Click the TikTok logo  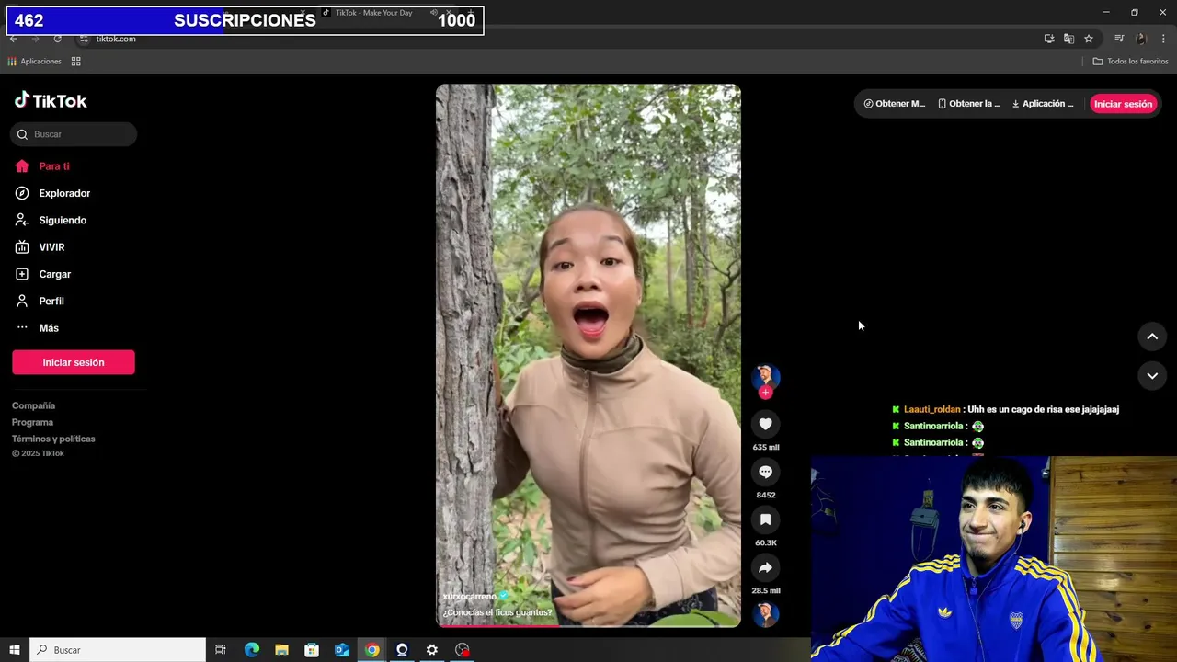point(51,101)
